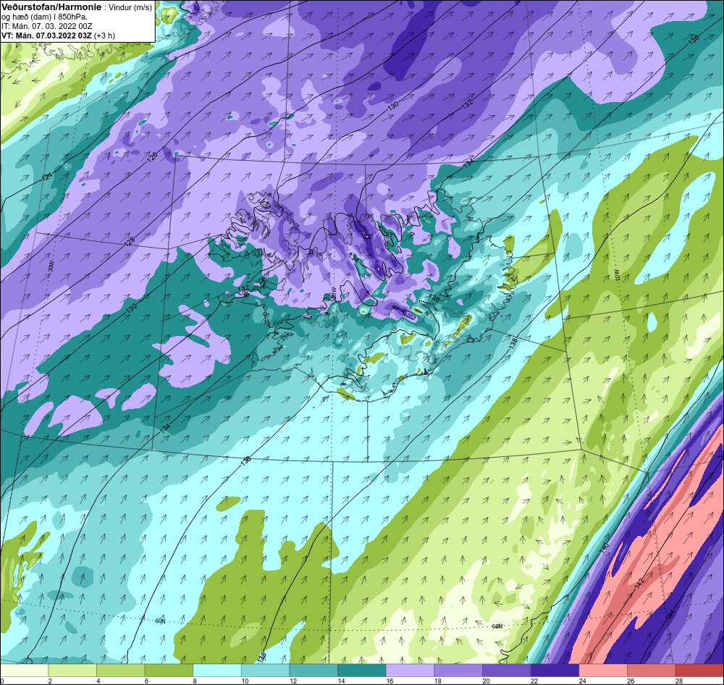Click the dark indigo 22–24 m/s legend swatch
The width and height of the screenshot is (724, 685).
[x=555, y=671]
